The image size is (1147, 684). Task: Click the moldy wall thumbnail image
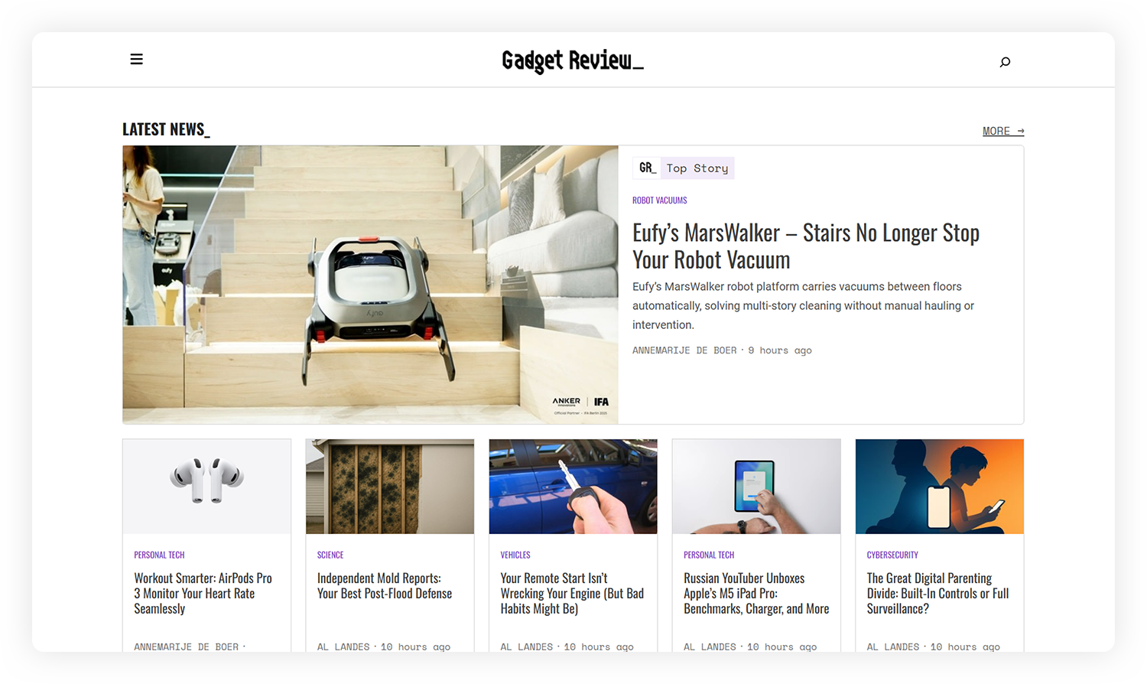point(390,486)
